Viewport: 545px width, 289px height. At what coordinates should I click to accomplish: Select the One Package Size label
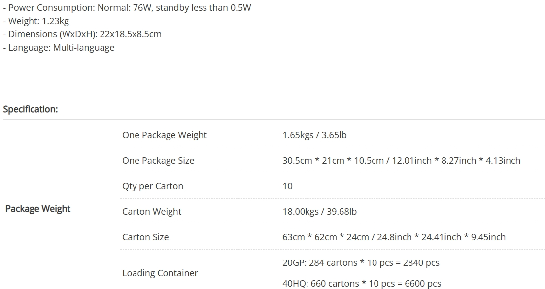click(x=158, y=160)
